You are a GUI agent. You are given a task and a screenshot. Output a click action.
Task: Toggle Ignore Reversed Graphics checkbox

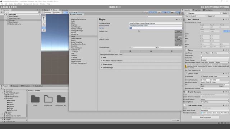coord(201,97)
